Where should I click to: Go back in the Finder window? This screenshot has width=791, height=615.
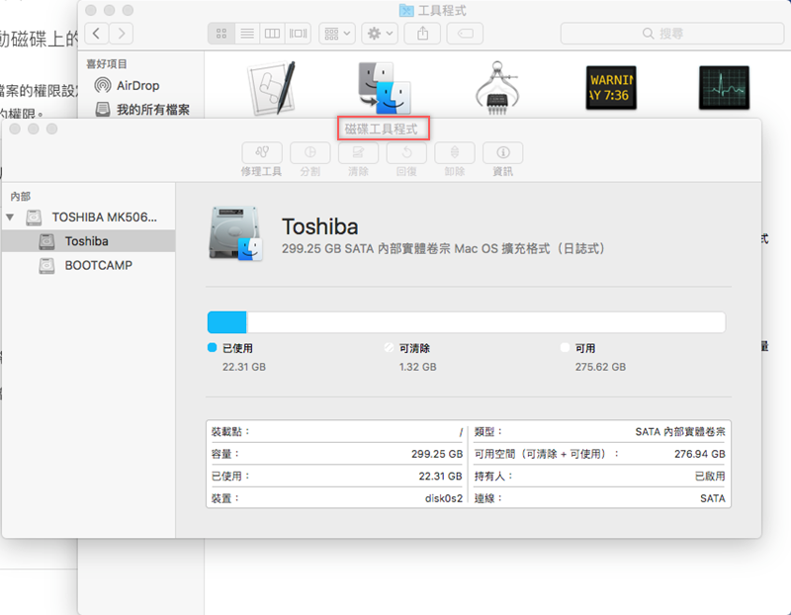click(x=96, y=34)
